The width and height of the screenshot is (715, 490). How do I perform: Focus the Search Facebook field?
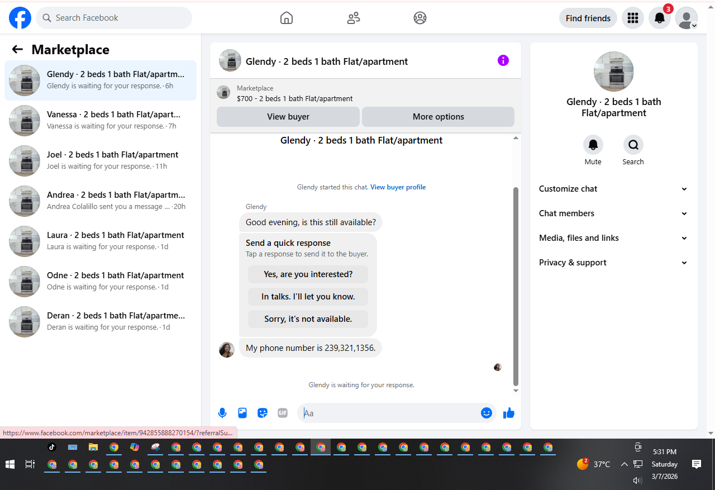pos(114,18)
